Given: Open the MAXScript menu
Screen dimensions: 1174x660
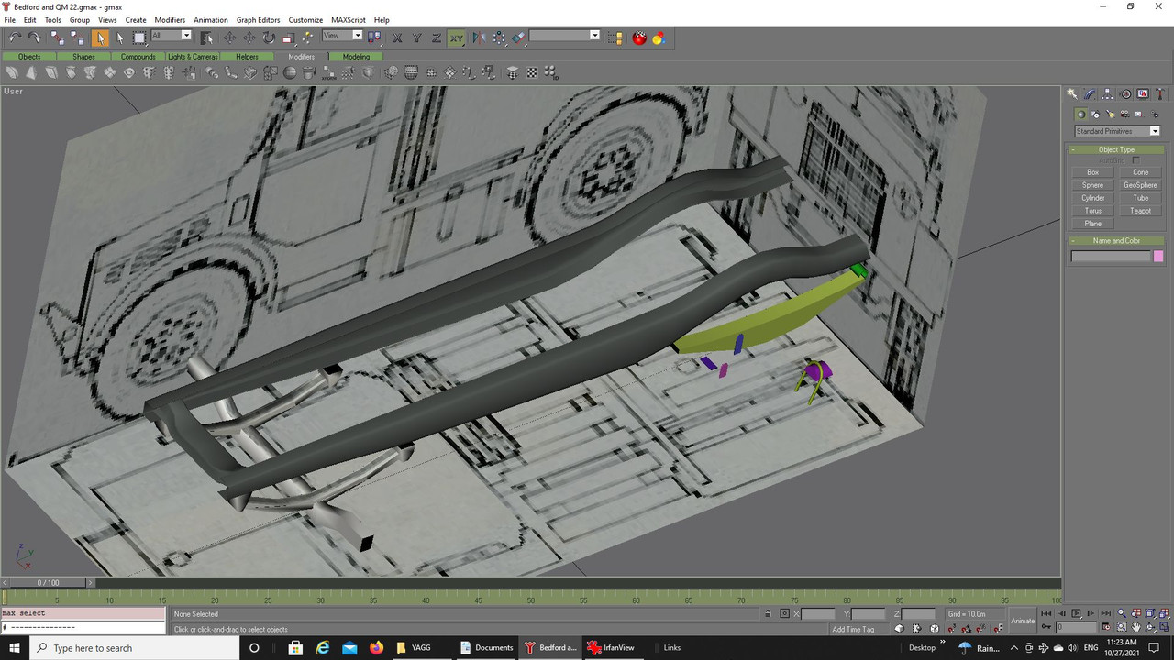Looking at the screenshot, I should coord(349,19).
